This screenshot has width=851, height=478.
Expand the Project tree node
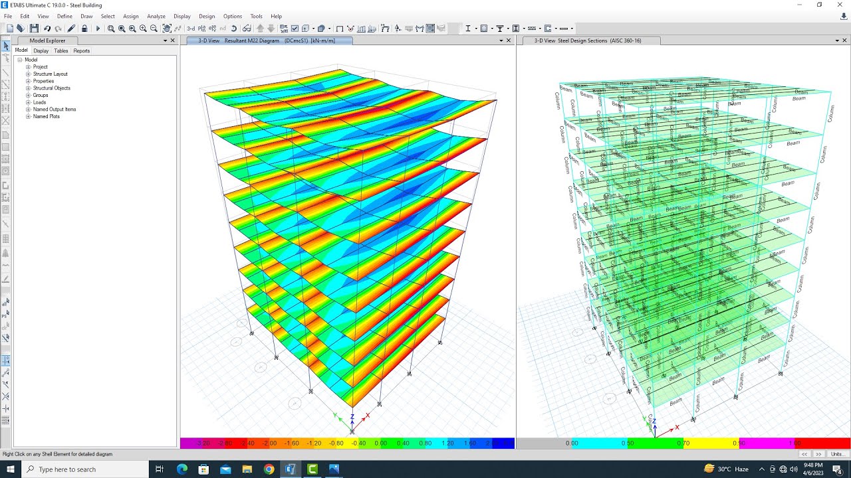coord(29,67)
